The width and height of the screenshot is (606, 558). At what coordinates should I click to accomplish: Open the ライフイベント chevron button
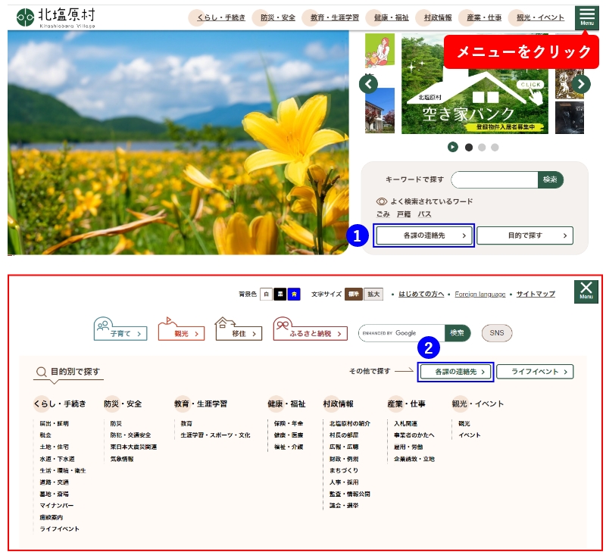[x=535, y=372]
